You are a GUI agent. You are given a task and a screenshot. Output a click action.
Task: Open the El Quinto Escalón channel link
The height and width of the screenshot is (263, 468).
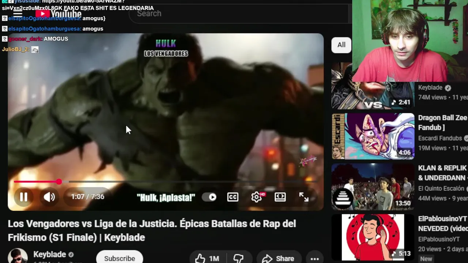[x=441, y=189]
